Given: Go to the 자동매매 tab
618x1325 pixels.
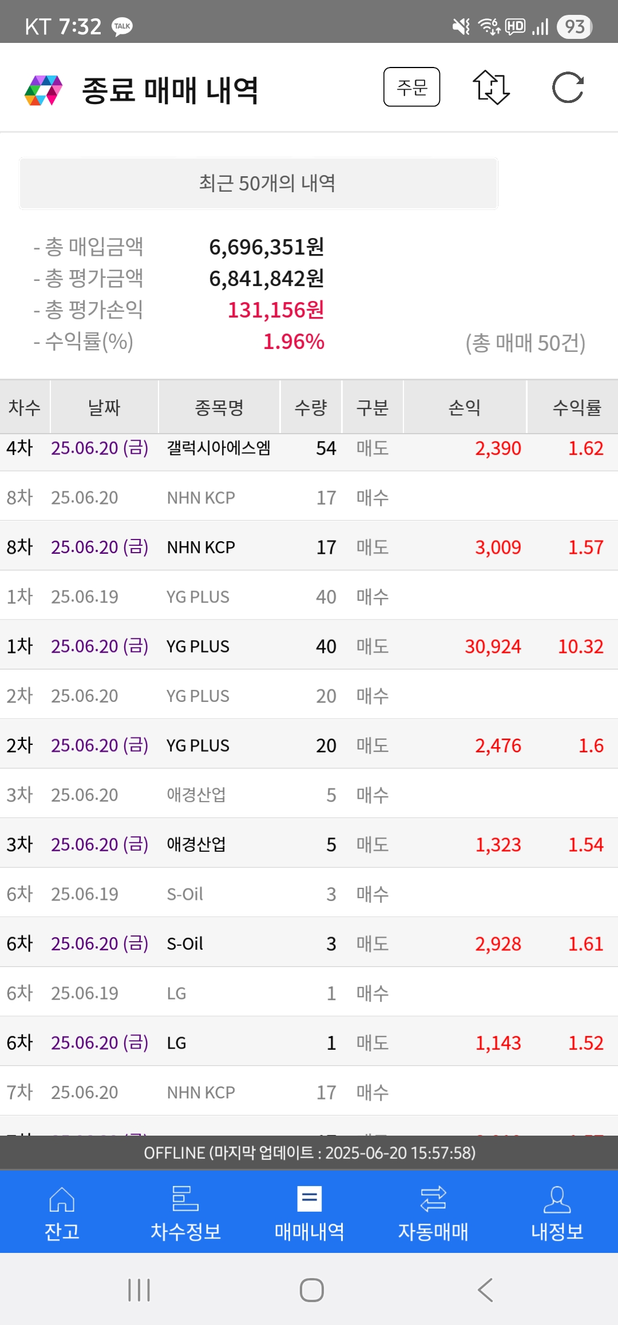Looking at the screenshot, I should pos(433,1213).
